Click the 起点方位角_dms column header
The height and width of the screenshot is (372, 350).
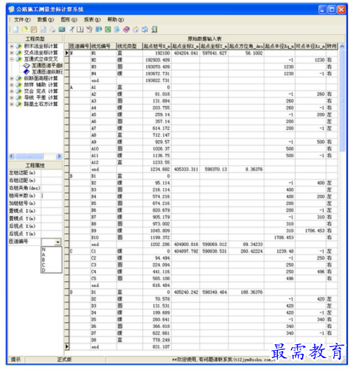click(x=246, y=46)
